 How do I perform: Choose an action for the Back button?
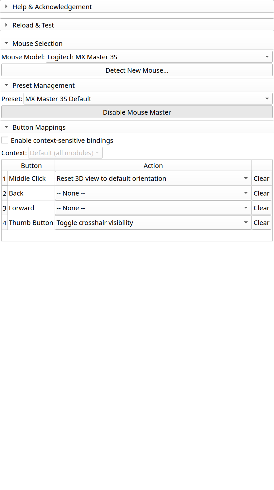(x=153, y=193)
